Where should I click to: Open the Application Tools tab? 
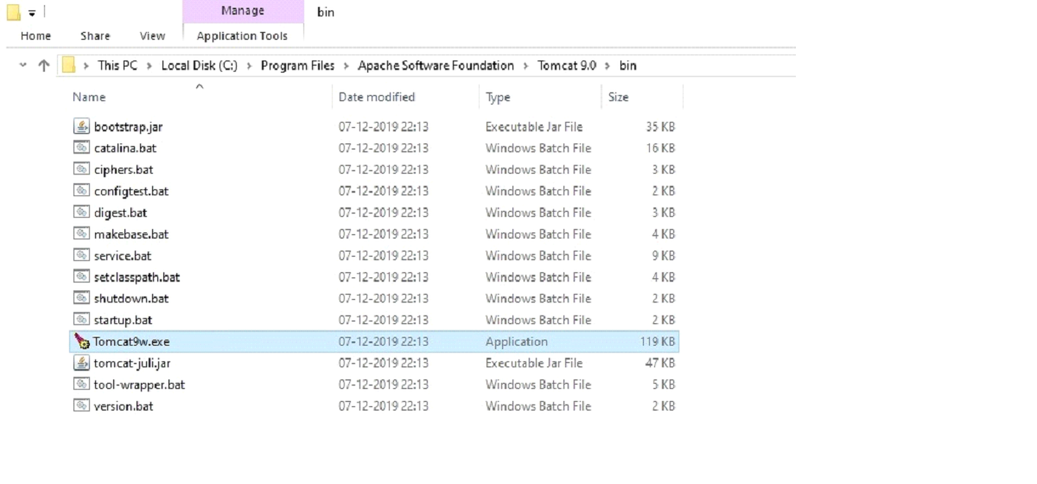tap(242, 35)
